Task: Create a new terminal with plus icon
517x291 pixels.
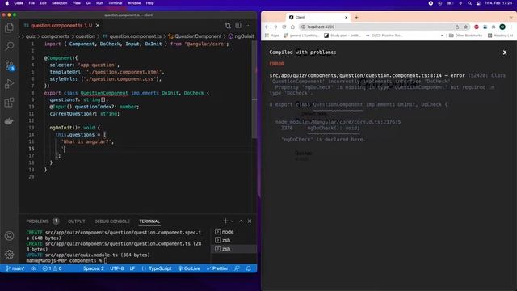Action: click(225, 221)
